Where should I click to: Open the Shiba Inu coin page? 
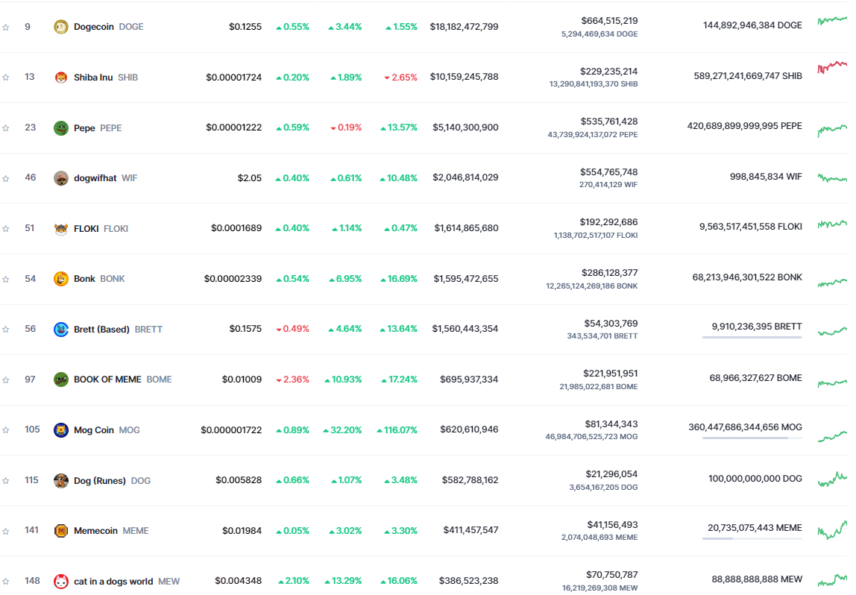pyautogui.click(x=93, y=78)
